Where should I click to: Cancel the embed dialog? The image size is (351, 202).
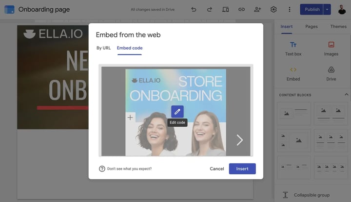point(216,169)
